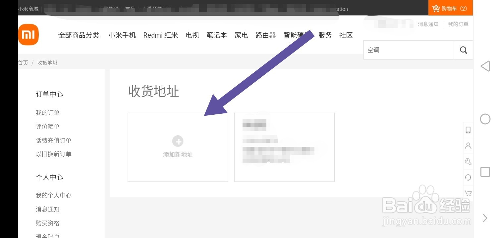
Task: Focus the search field containing 空调
Action: [x=409, y=50]
